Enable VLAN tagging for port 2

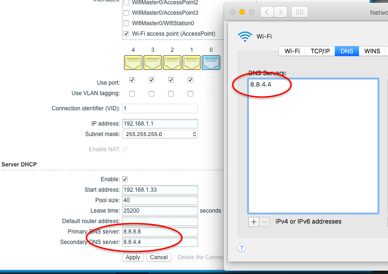pos(171,94)
